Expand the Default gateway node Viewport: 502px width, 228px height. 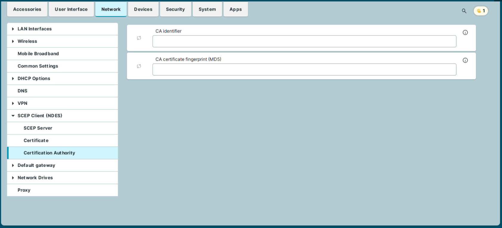click(13, 165)
